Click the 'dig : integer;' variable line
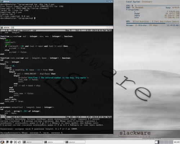Screen dimensions: 180x144 (13, 62)
